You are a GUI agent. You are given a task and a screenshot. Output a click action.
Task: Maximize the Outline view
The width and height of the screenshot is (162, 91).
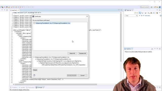point(160,49)
